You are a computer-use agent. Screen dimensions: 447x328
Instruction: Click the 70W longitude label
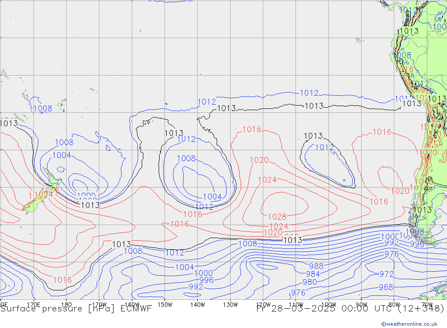427,305
